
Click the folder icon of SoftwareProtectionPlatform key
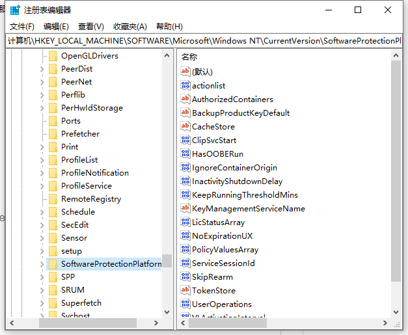(53, 263)
